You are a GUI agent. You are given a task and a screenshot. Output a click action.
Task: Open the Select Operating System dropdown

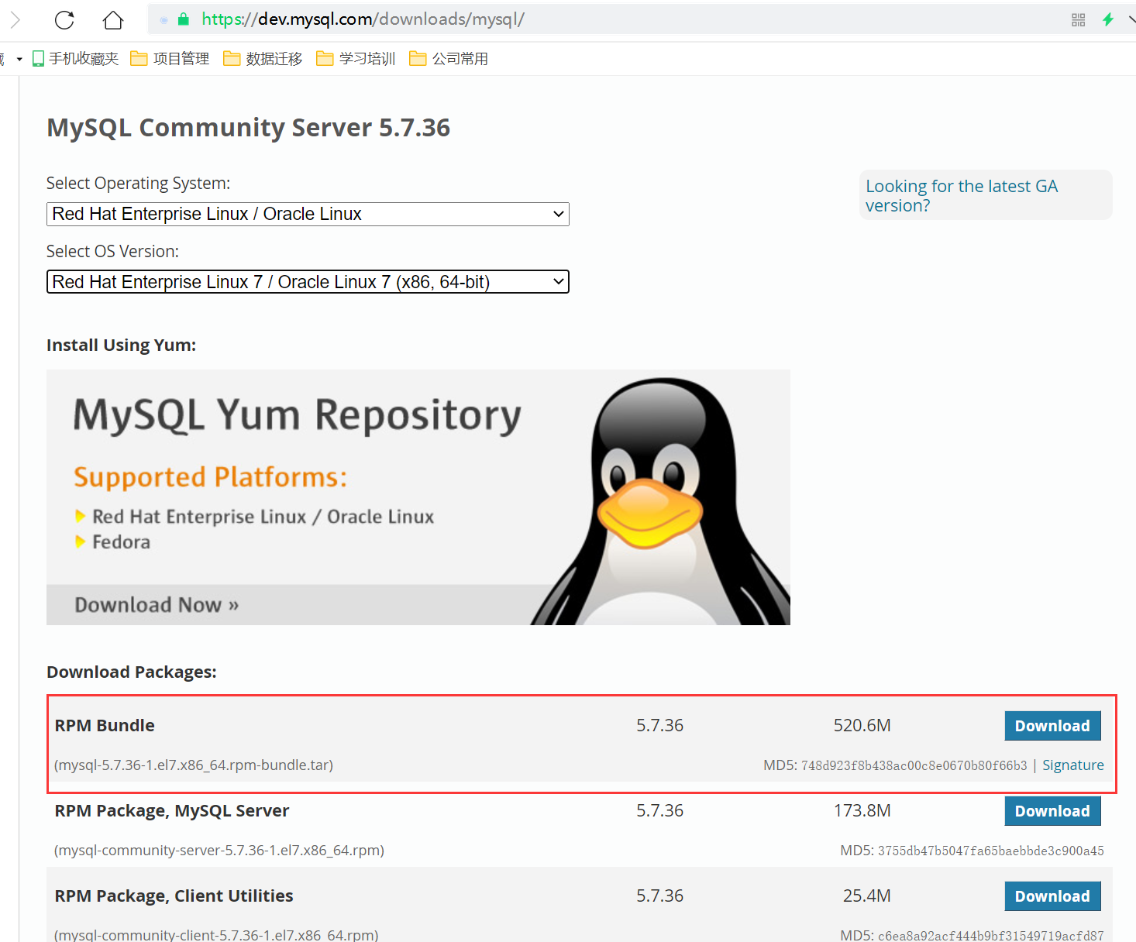308,215
